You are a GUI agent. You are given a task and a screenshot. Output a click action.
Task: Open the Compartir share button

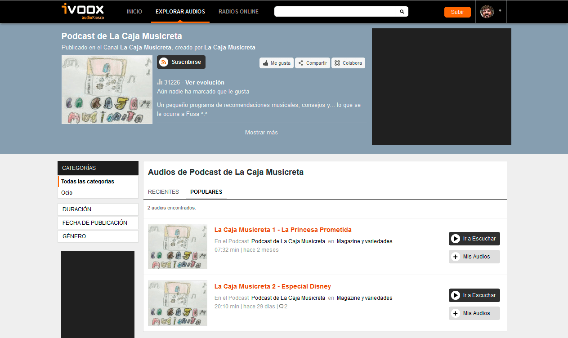point(313,63)
